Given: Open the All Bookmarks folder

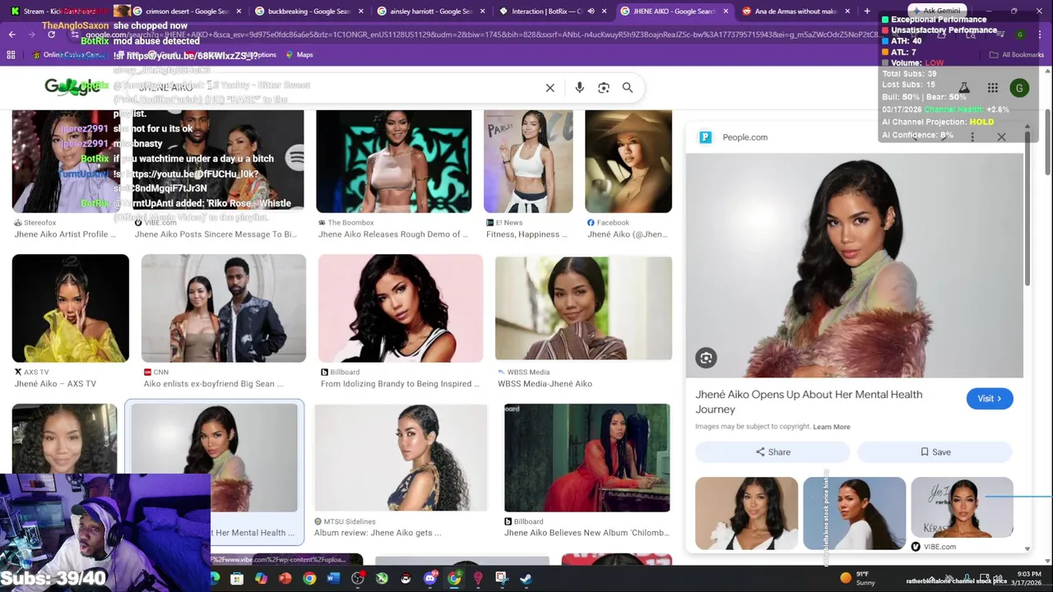Looking at the screenshot, I should tap(1017, 54).
